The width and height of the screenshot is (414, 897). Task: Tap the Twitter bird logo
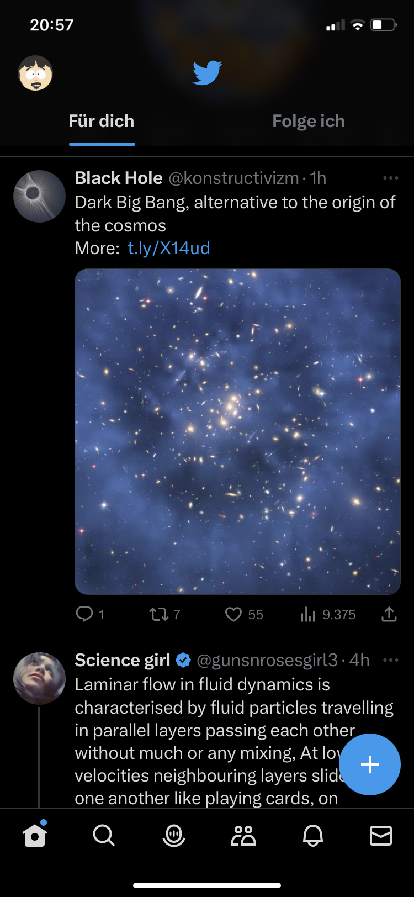click(207, 72)
